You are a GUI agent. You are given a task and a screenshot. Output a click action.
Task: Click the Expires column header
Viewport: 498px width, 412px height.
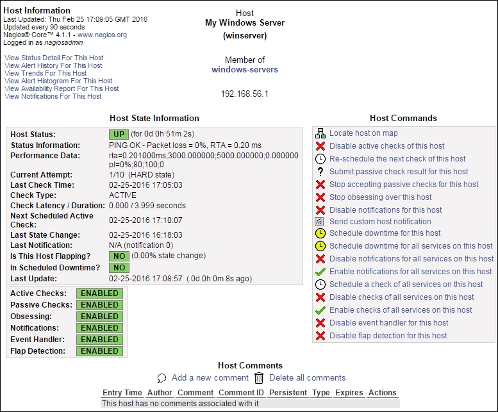point(349,393)
